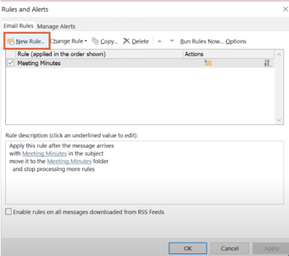Enable rules on RSS Feeds checkbox
This screenshot has height=256, width=289.
tap(8, 211)
